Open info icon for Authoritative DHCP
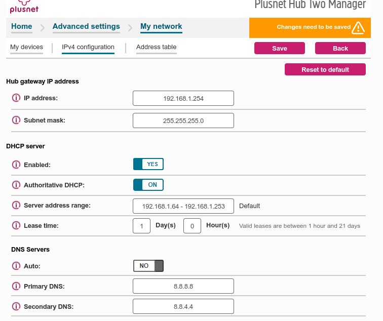Image resolution: width=383 pixels, height=321 pixels. coord(16,185)
